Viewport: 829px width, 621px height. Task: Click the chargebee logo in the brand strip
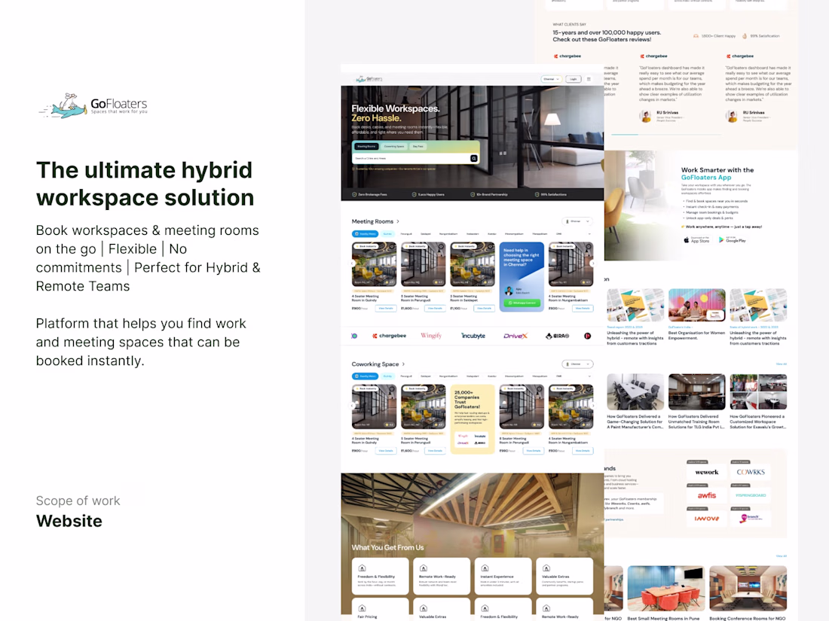click(389, 336)
